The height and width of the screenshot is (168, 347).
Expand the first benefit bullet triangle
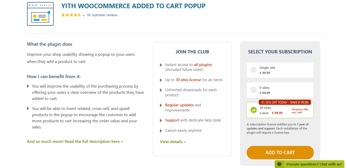click(x=28, y=86)
